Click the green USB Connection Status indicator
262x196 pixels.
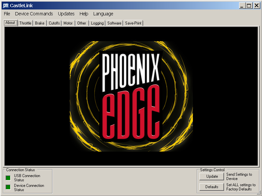[x=8, y=178]
